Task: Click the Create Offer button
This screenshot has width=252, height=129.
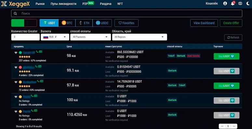Action: [x=231, y=23]
